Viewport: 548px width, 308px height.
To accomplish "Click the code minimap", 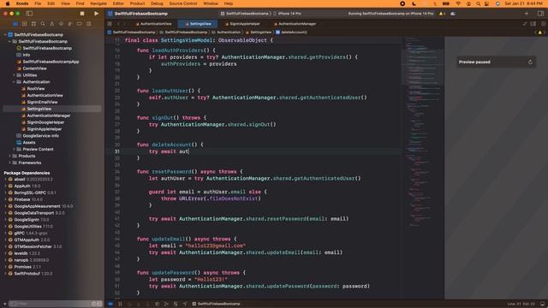I will 422,133.
